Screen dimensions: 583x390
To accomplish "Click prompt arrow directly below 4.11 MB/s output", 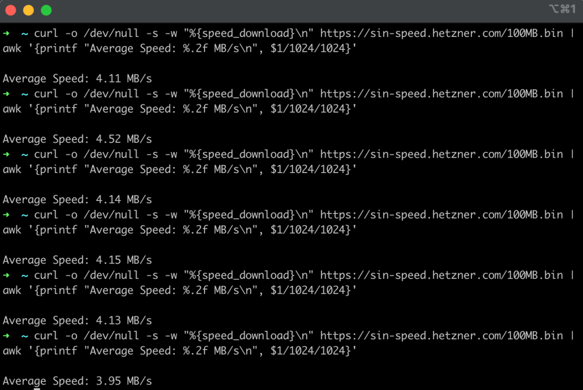I will click(x=6, y=94).
